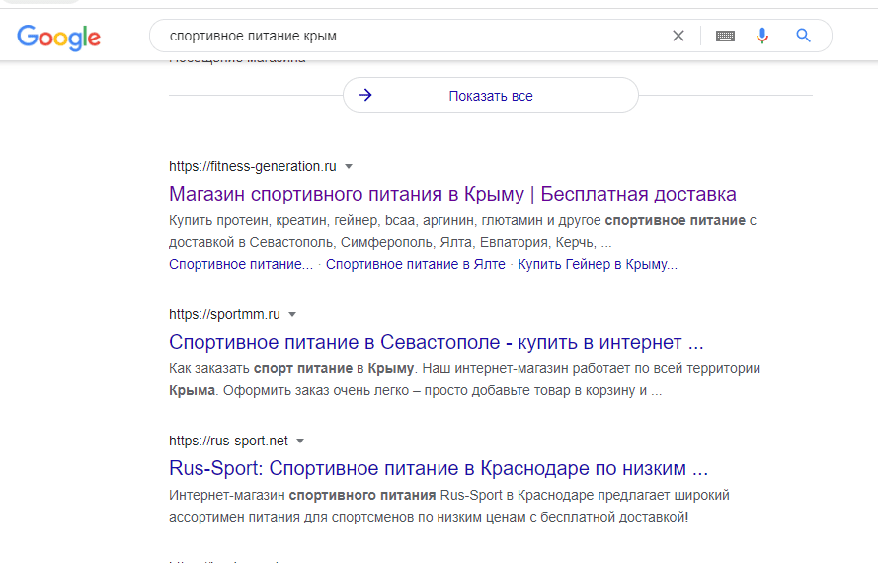Click the https://sportmm.ru URL text

point(224,315)
